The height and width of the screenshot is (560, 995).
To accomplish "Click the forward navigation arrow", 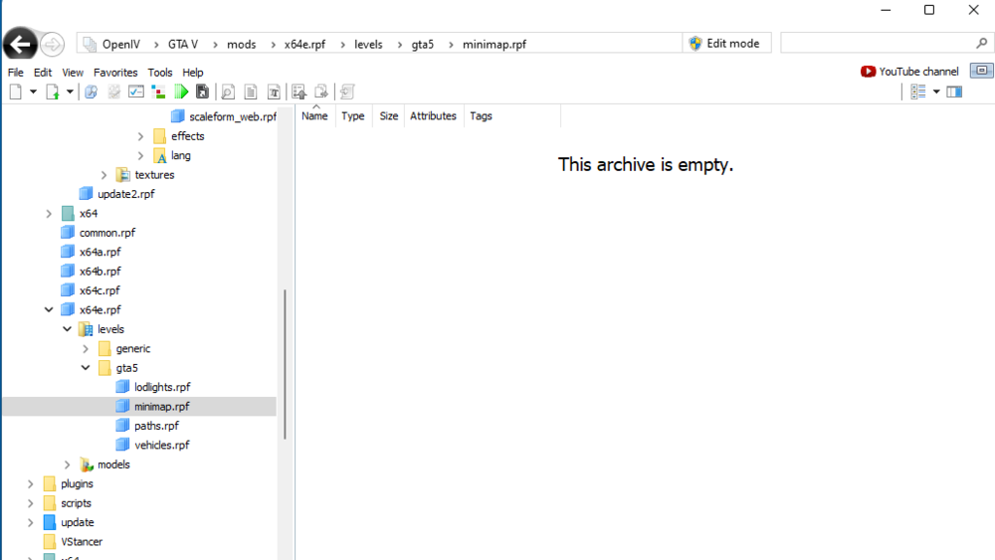I will (52, 45).
